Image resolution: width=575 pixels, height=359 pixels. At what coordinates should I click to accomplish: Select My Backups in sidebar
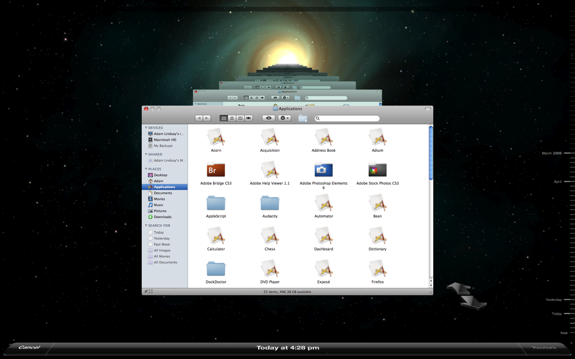pyautogui.click(x=164, y=146)
